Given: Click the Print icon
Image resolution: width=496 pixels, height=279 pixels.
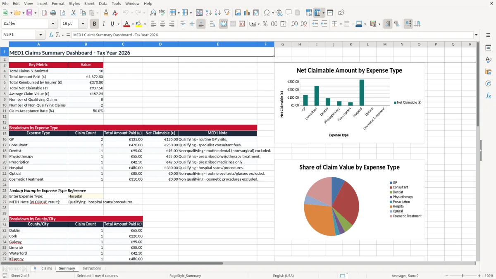Looking at the screenshot, I should click(x=53, y=13).
